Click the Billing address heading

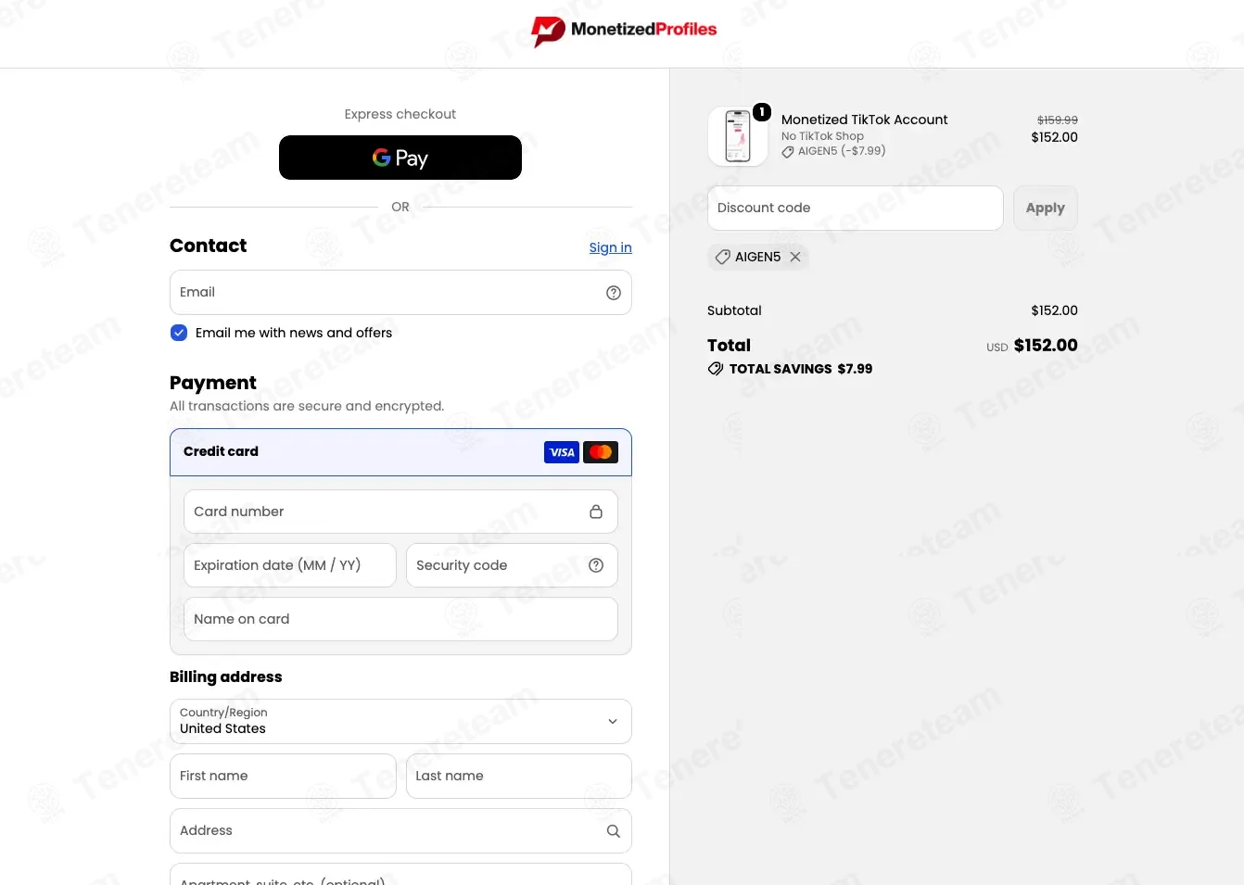pyautogui.click(x=226, y=676)
